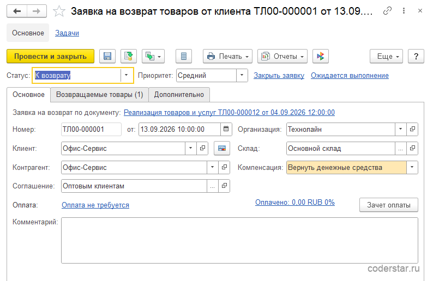Choose Склад with the ellipsis button
433x281 pixels.
pyautogui.click(x=400, y=148)
